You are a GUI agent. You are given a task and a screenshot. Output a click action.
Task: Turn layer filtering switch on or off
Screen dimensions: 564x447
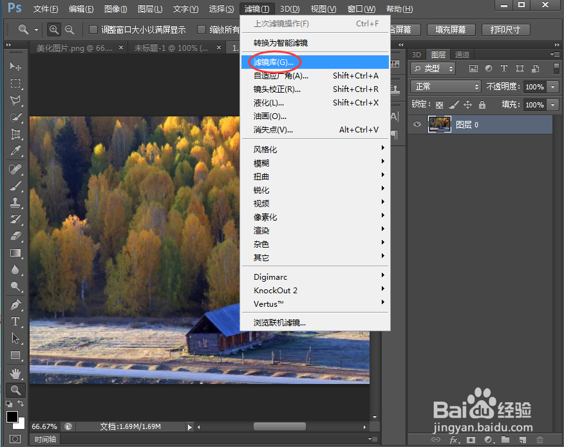556,68
